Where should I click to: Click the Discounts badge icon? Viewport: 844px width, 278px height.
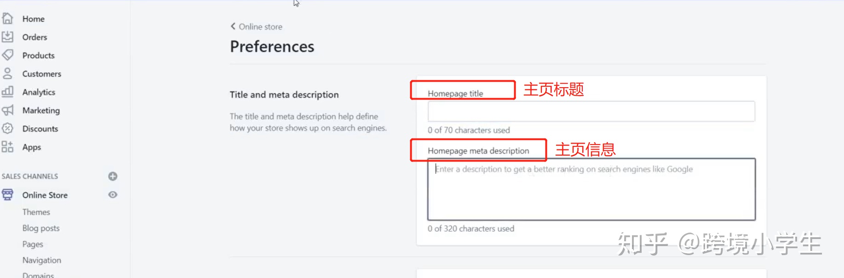(x=7, y=128)
